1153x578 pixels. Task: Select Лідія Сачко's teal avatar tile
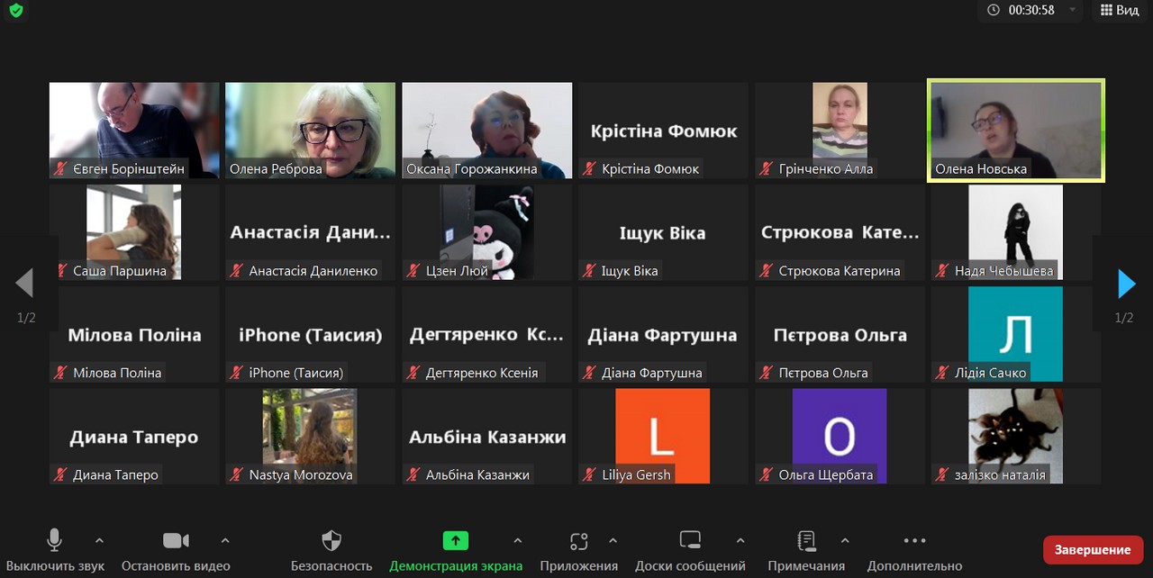coord(1015,334)
